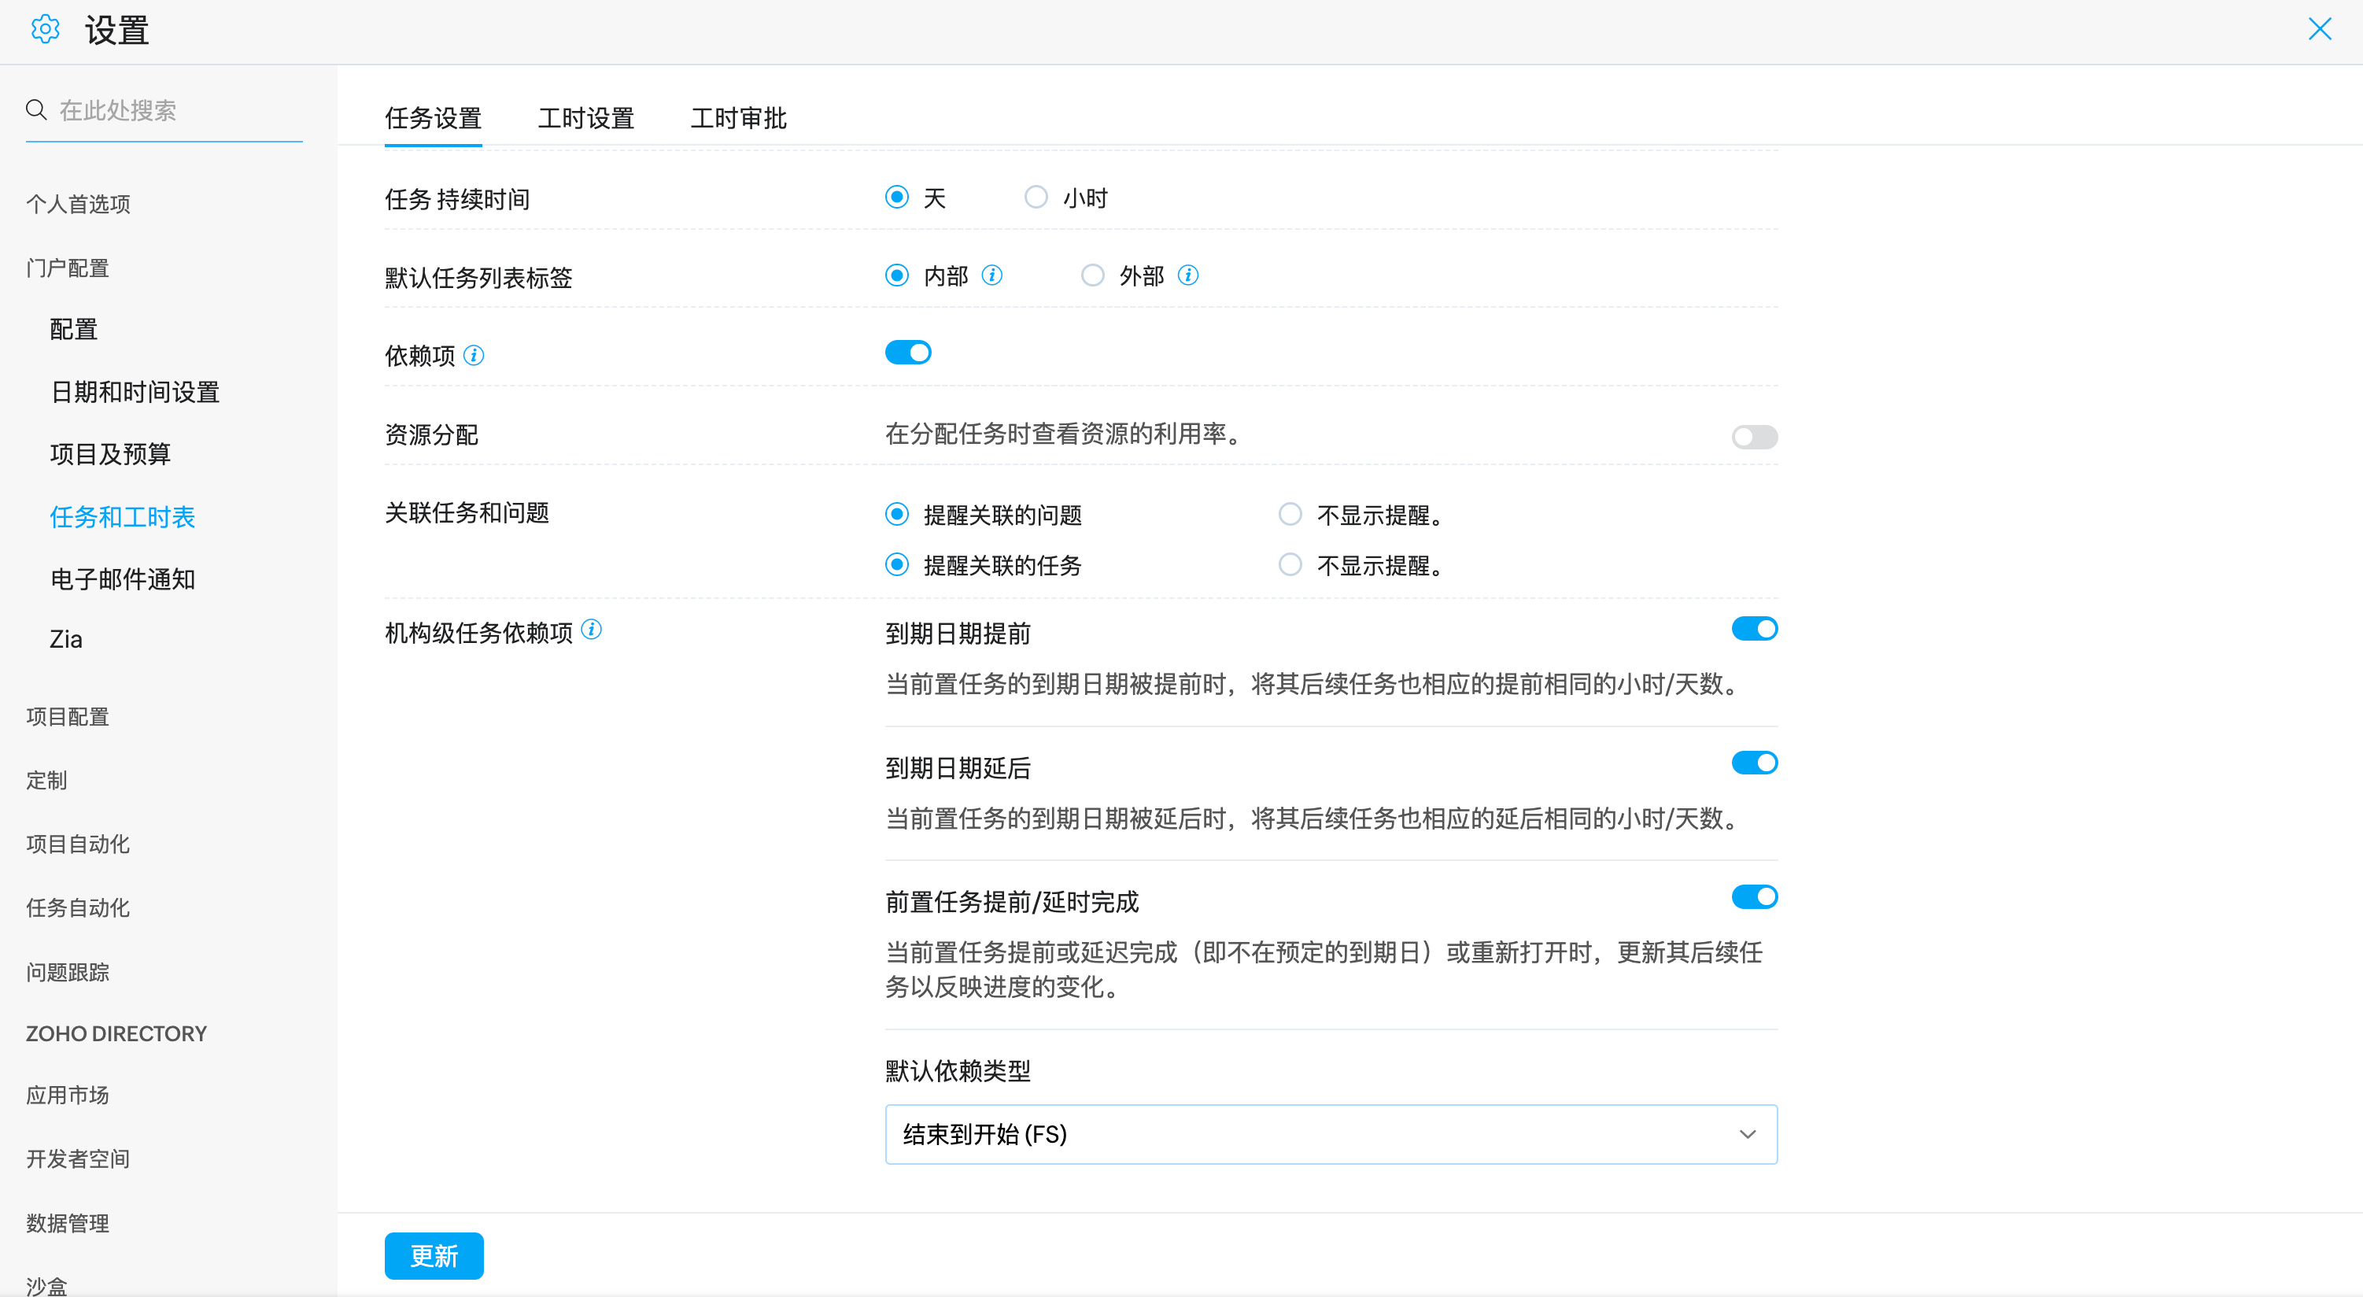
Task: Click info icon beside 依赖项
Action: pos(474,355)
